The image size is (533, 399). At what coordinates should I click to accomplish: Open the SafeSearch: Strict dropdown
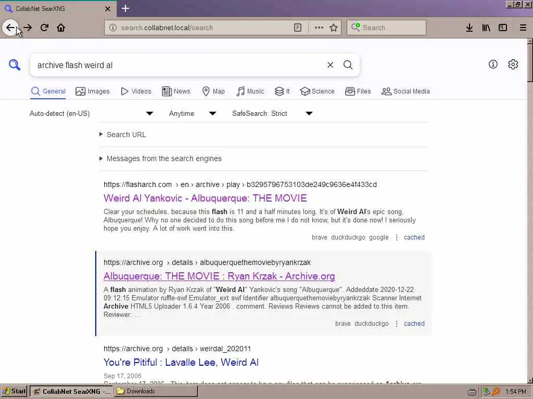click(x=272, y=113)
